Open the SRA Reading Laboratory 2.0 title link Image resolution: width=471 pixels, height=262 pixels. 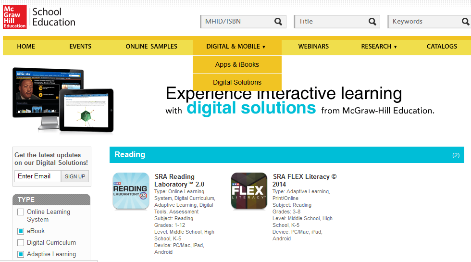179,181
